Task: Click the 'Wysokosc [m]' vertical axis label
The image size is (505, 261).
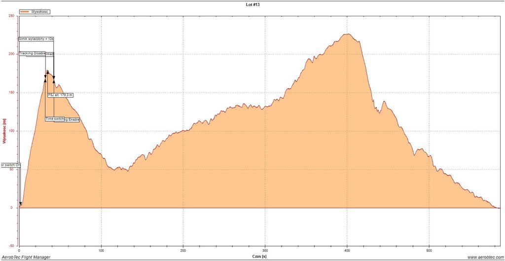Action: point(4,131)
